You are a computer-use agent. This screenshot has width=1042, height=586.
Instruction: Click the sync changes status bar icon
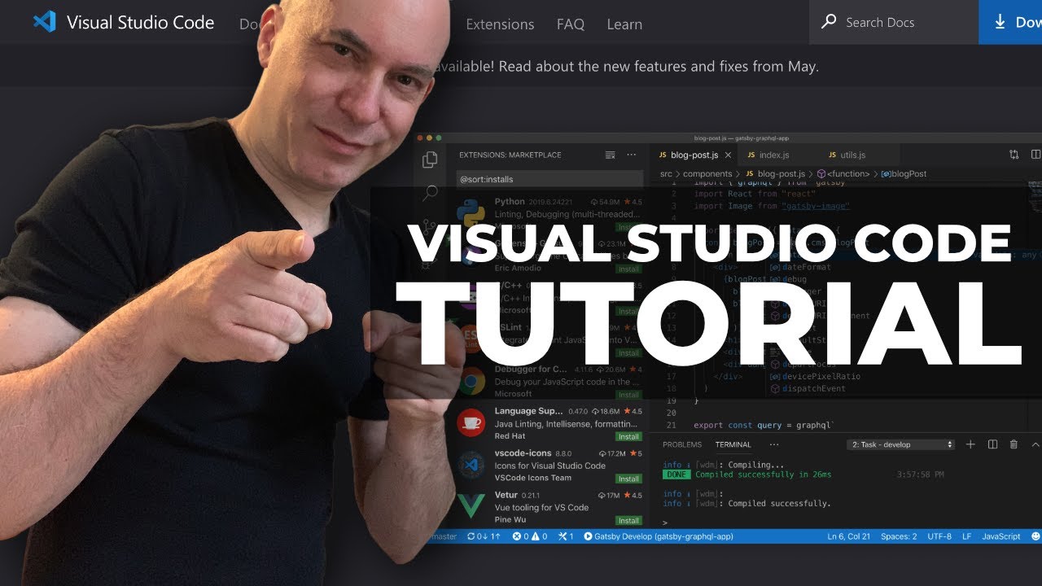[484, 536]
